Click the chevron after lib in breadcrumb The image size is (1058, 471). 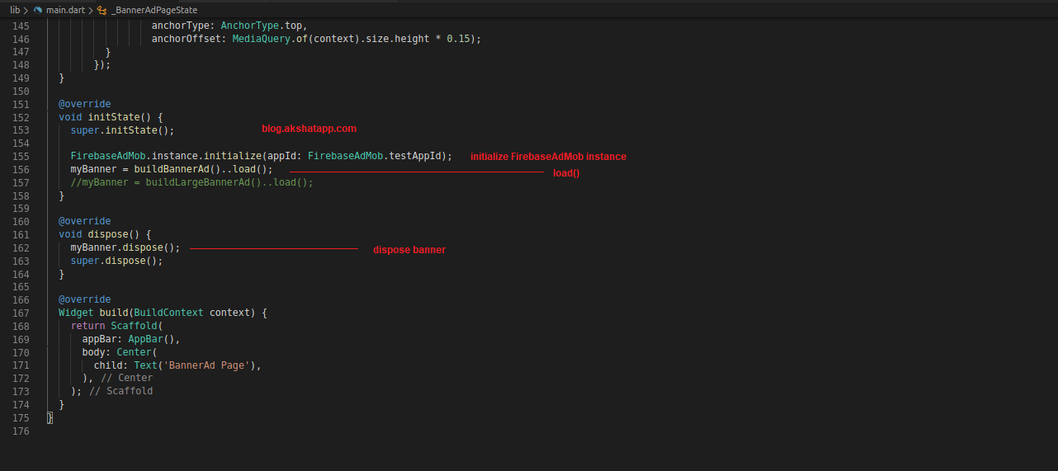coord(26,10)
